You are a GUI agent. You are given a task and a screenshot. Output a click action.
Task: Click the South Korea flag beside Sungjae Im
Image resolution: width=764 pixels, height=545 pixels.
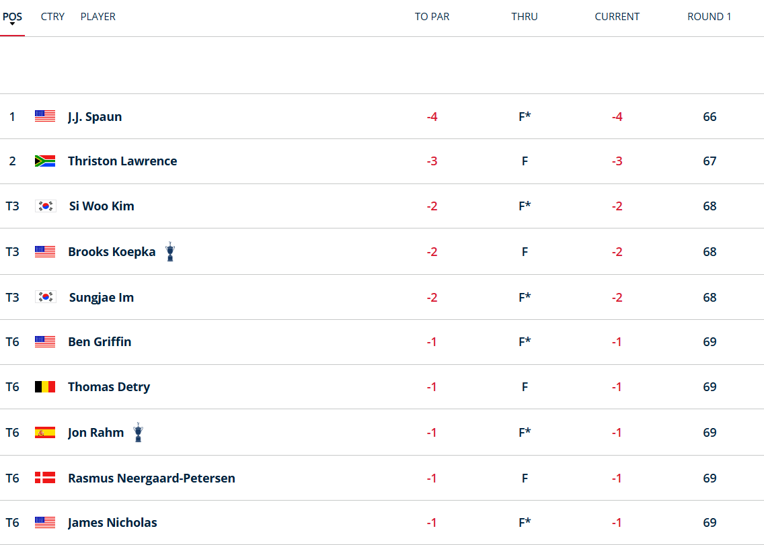44,296
